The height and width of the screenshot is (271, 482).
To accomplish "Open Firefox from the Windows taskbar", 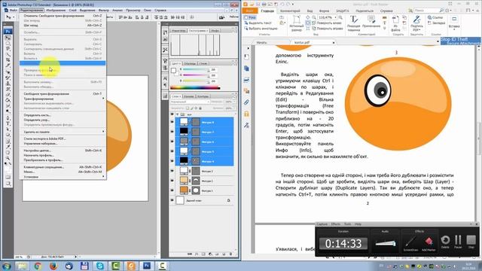I will coord(53,266).
